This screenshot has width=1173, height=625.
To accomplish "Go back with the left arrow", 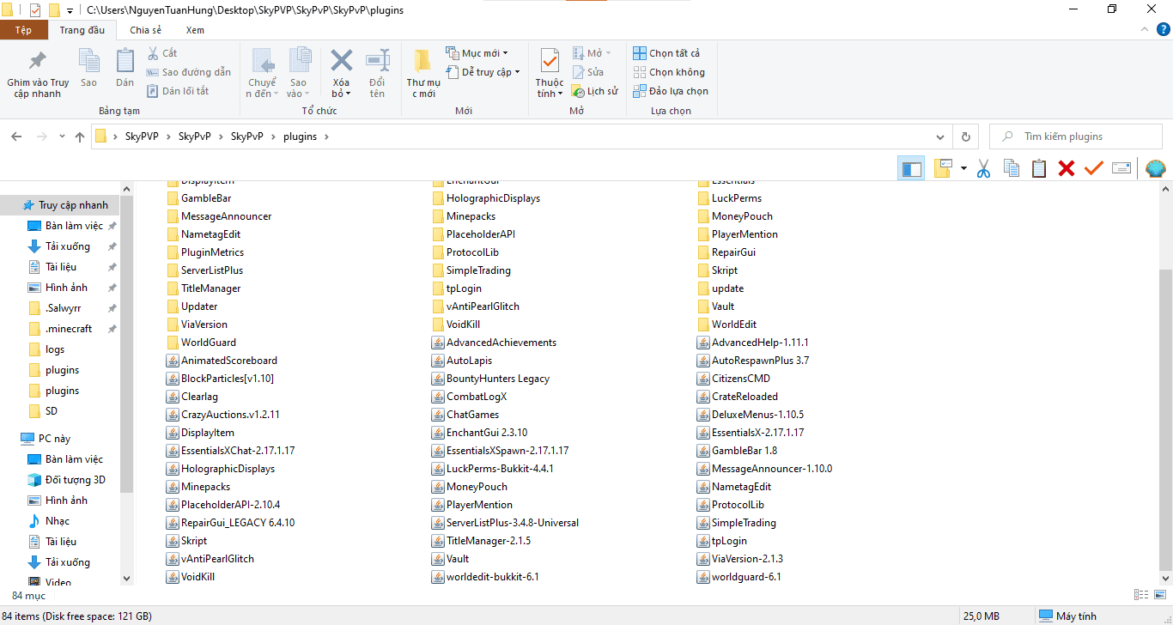I will pyautogui.click(x=17, y=137).
